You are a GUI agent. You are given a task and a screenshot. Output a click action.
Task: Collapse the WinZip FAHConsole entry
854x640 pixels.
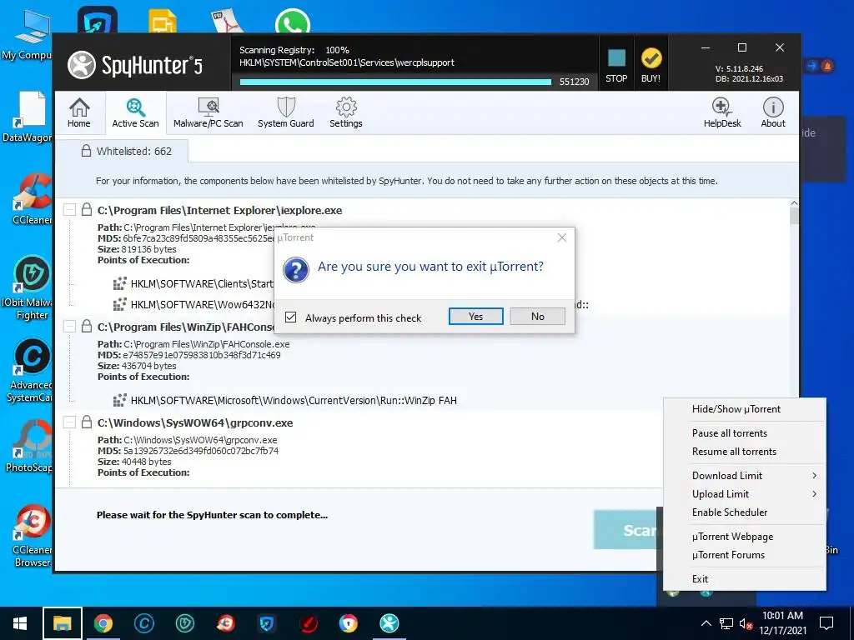70,326
